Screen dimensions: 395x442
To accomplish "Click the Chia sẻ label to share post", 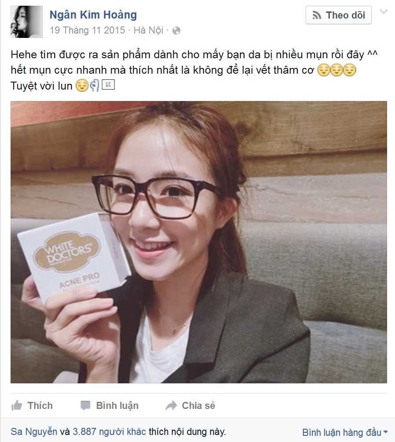I will point(198,405).
